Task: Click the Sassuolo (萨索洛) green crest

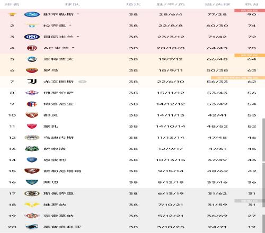Action: [32, 149]
